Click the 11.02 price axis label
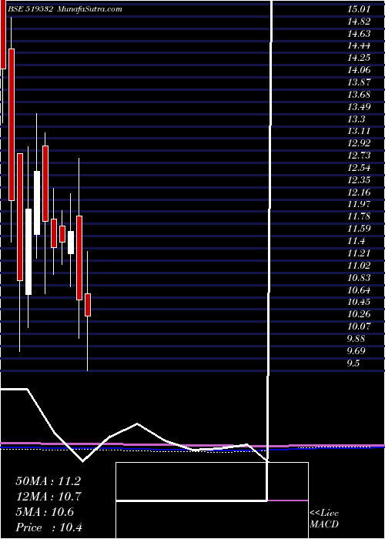The width and height of the screenshot is (385, 539). coord(359,266)
